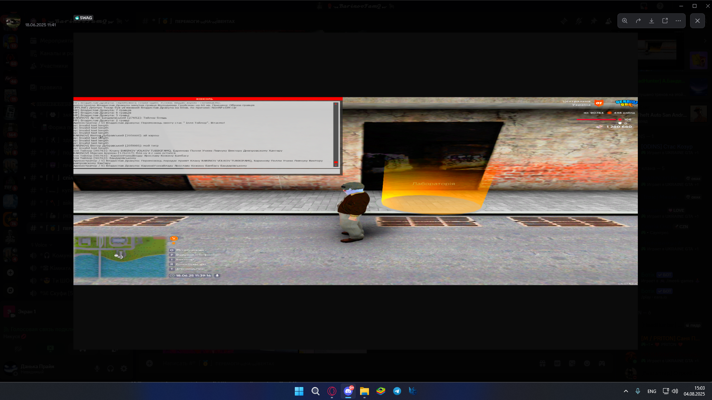This screenshot has height=400, width=712.
Task: Launch BlueStacks from the taskbar
Action: [x=381, y=391]
